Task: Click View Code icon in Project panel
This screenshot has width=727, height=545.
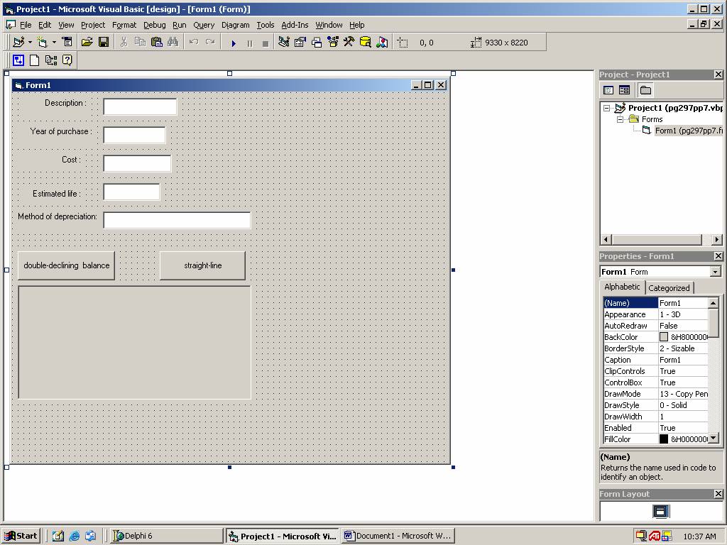Action: point(608,90)
